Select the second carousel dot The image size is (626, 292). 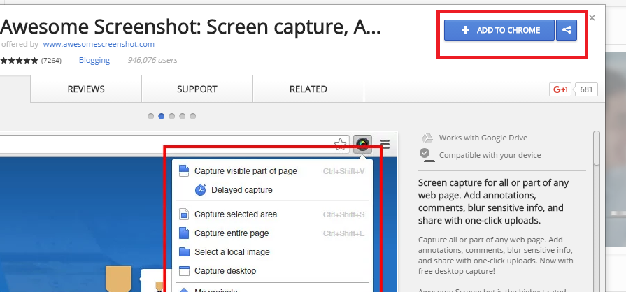(162, 117)
